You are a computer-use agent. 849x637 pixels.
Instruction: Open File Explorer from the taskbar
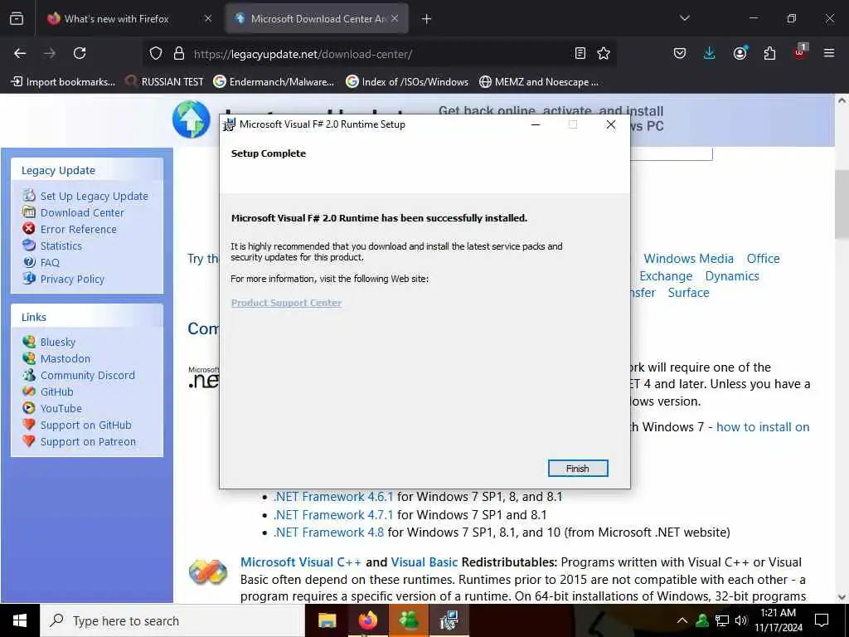[327, 620]
